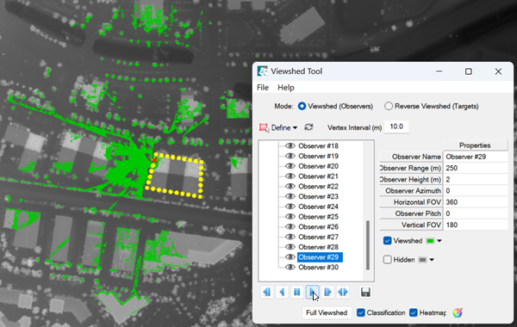Image resolution: width=517 pixels, height=327 pixels.
Task: Select Observer #29 in the list
Action: pos(320,257)
